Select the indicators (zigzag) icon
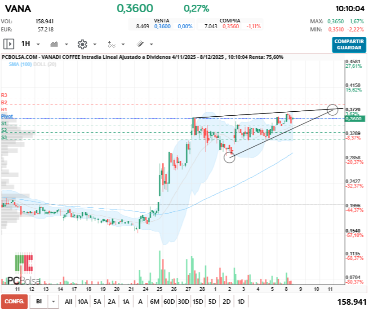 point(111,44)
